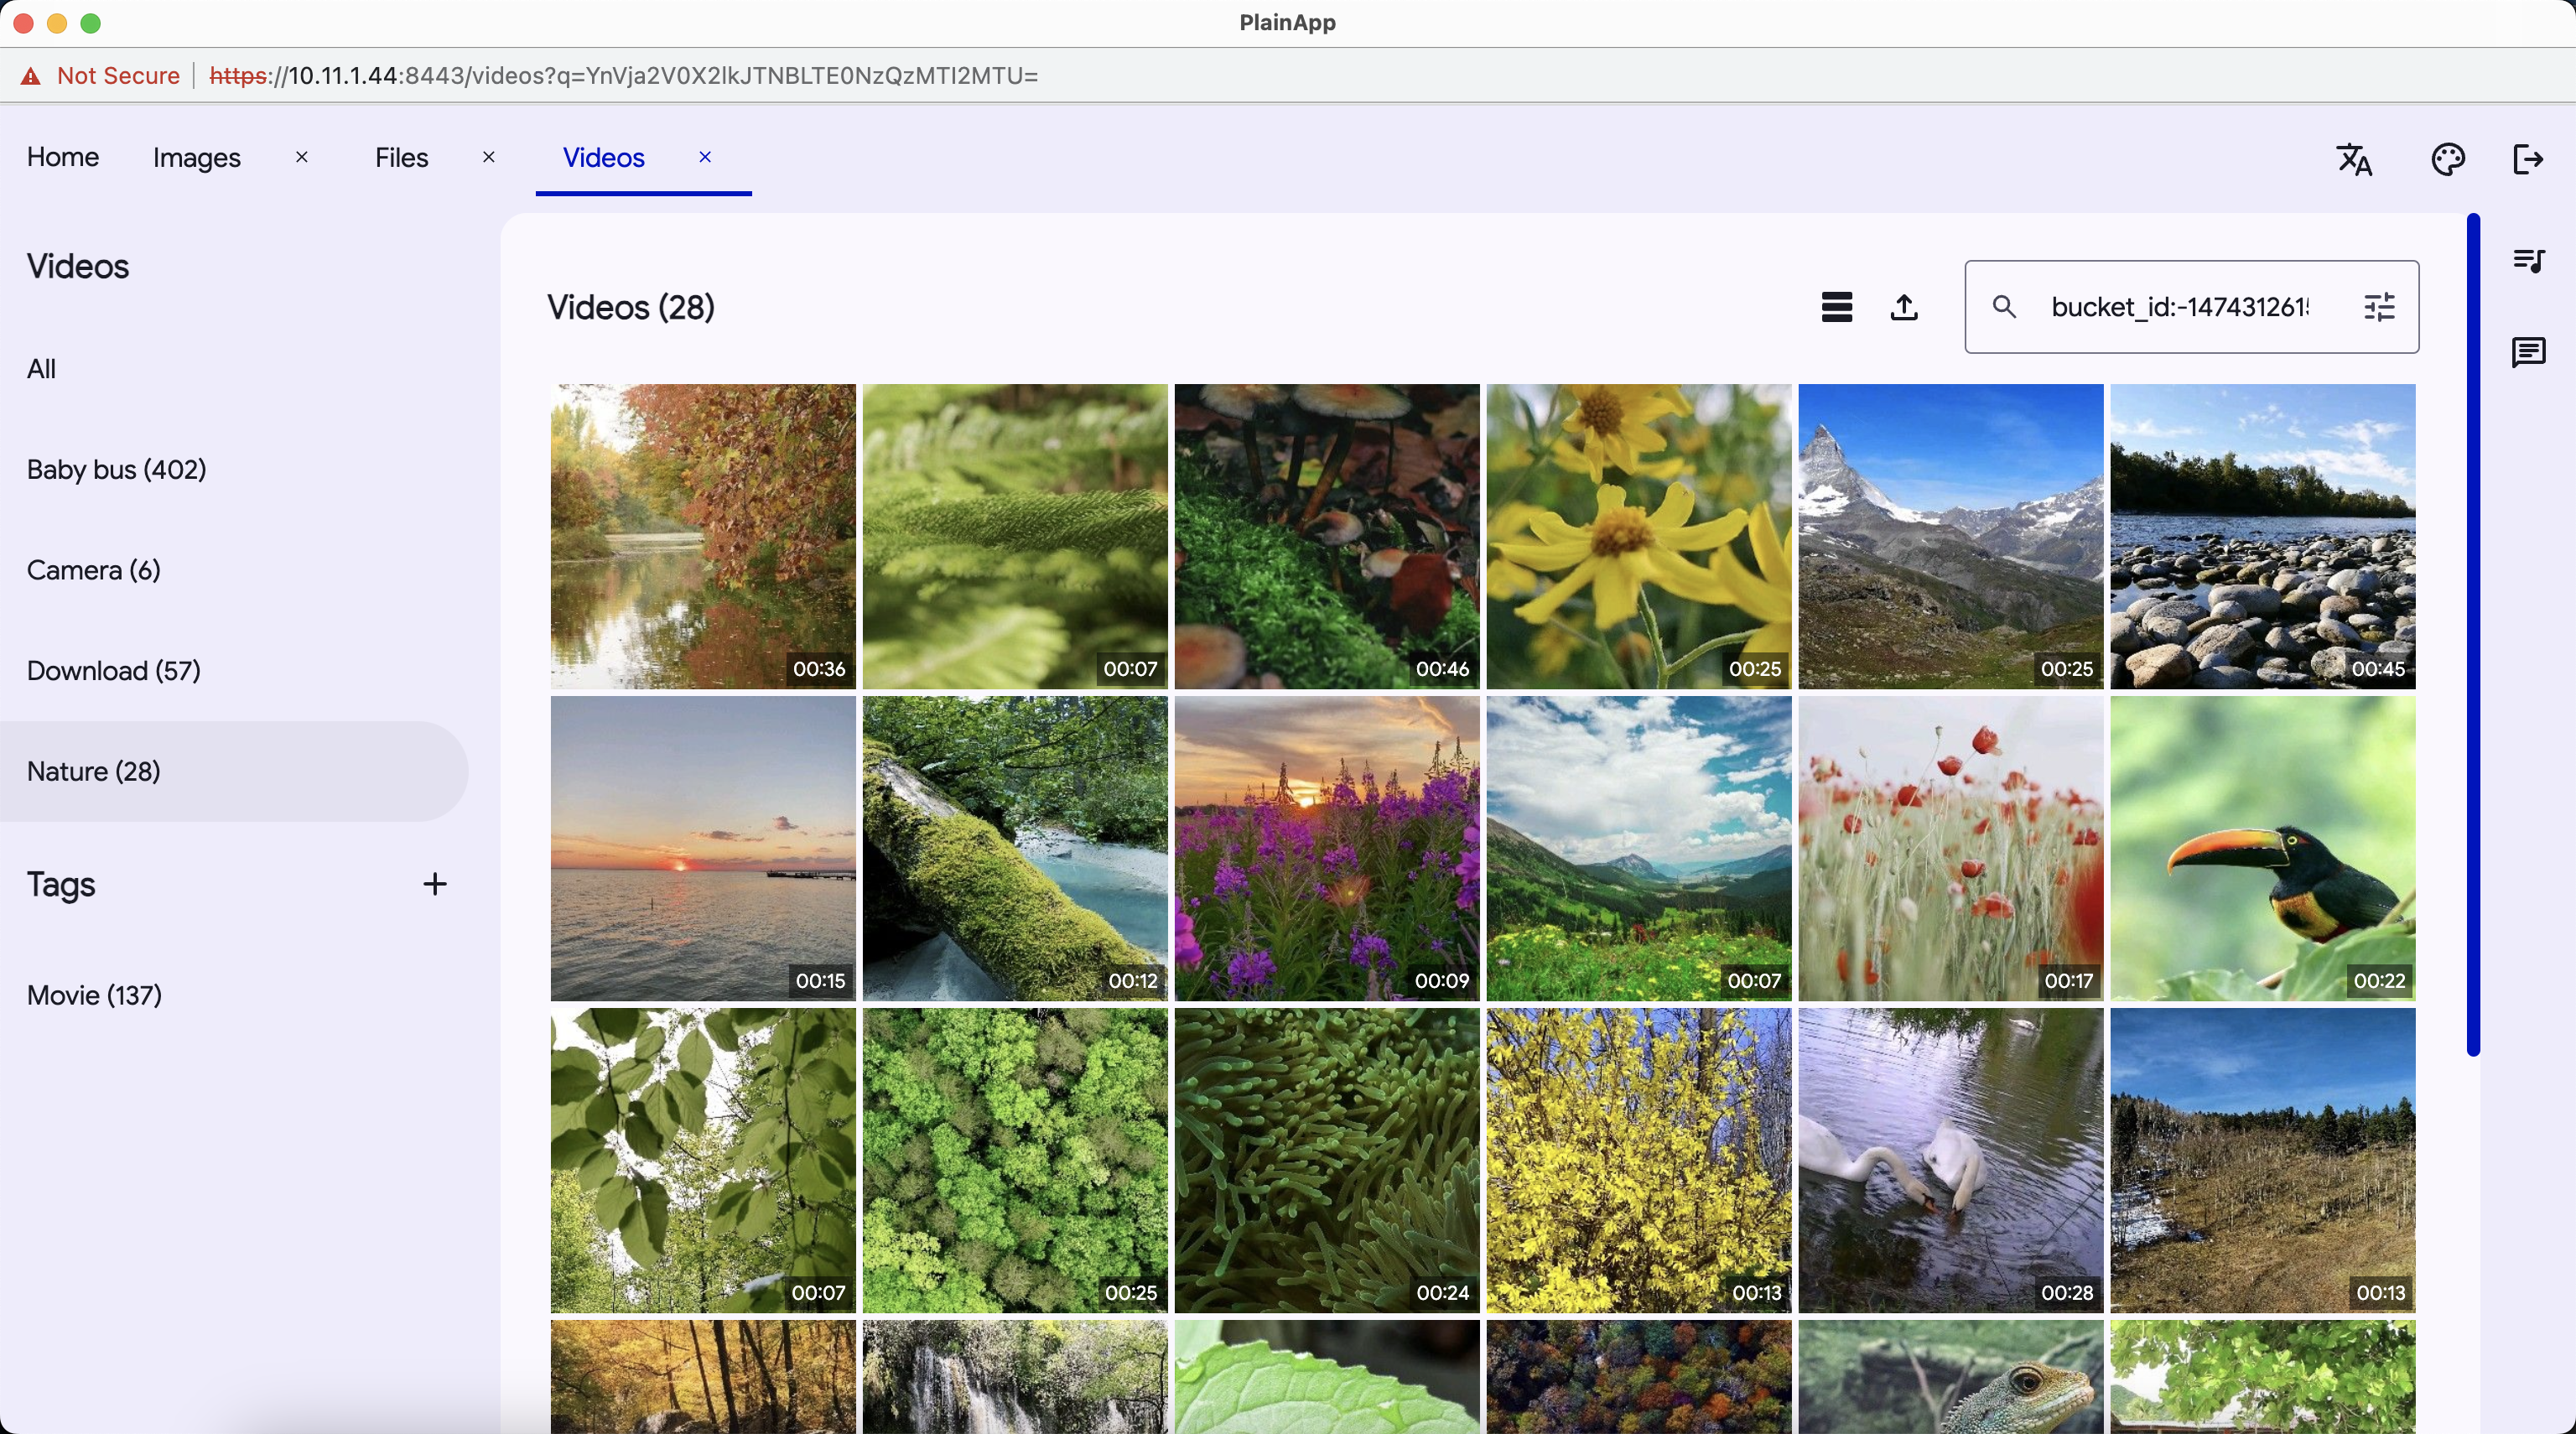Screen dimensions: 2576x1434
Task: Click the upload videos icon
Action: pyautogui.click(x=1904, y=307)
